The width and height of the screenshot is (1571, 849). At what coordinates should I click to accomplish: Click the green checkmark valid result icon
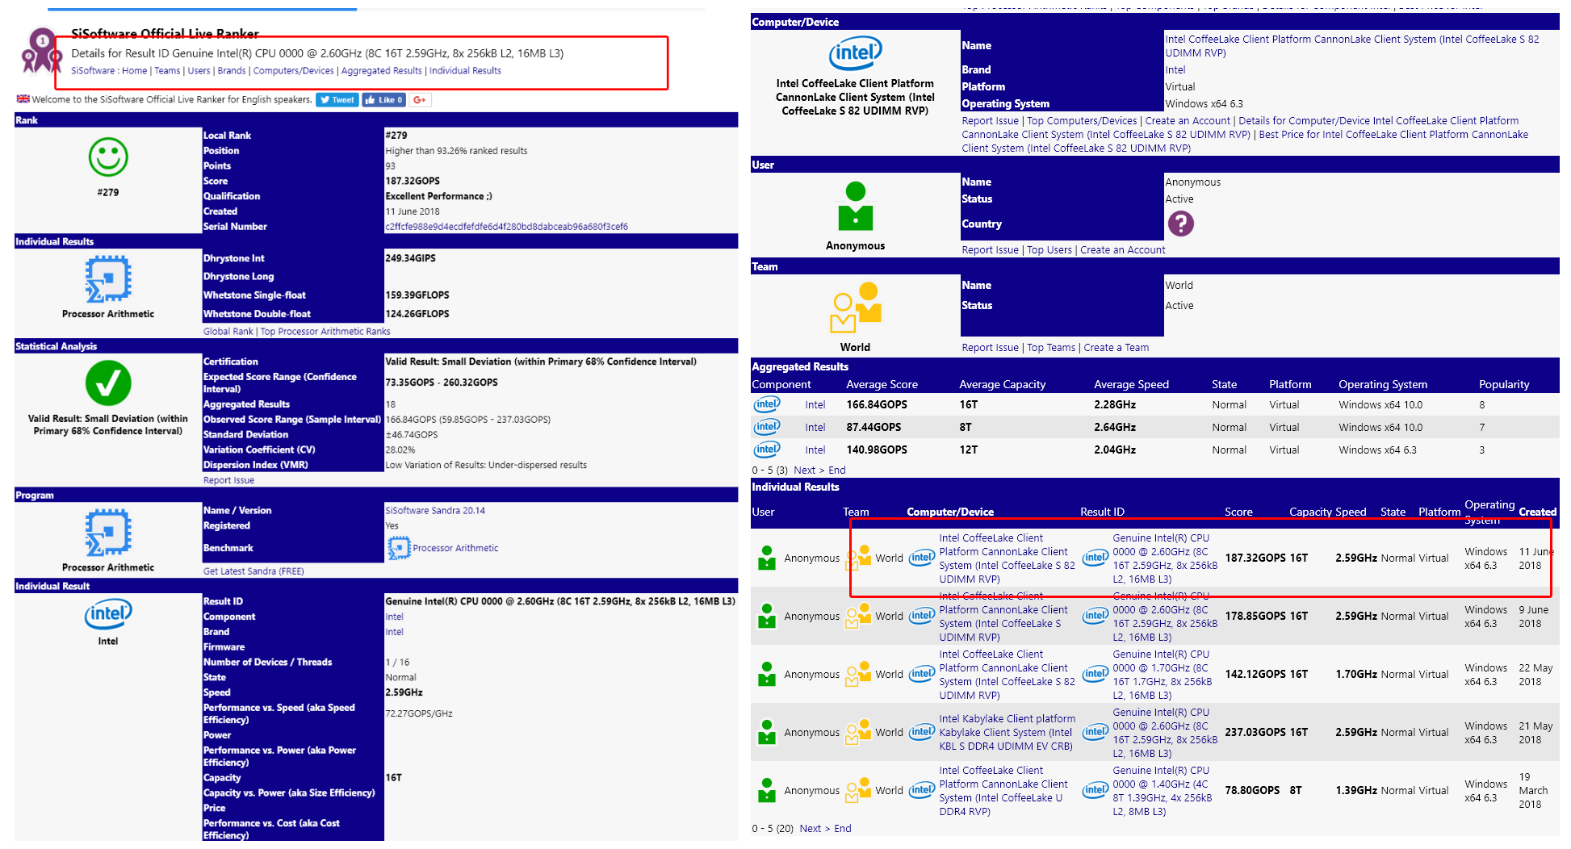pyautogui.click(x=108, y=383)
